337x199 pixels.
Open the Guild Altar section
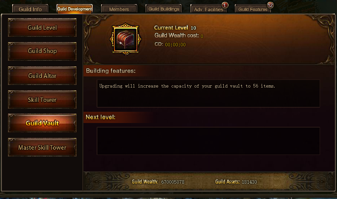(42, 75)
